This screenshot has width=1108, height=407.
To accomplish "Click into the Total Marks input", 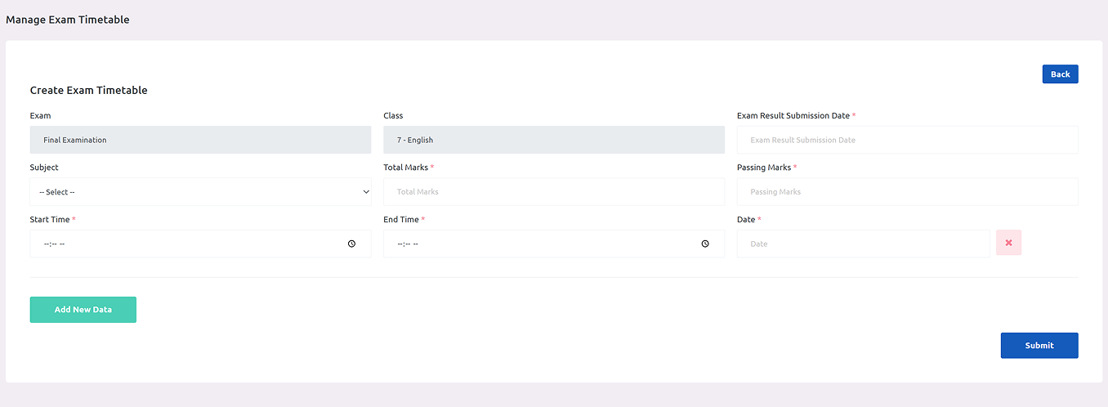I will click(x=553, y=192).
